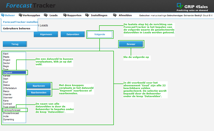Screen dimensions: 214x131
Task: Click the Bewaar button to save the order
Action: [131, 44]
